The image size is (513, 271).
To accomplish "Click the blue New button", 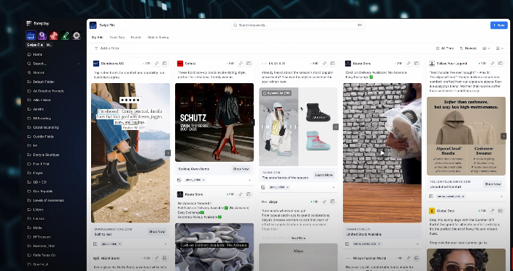I will pyautogui.click(x=499, y=25).
